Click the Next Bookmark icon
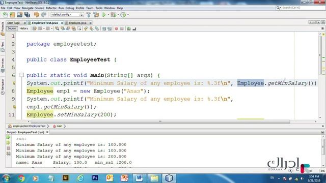The image size is (326, 183). coord(92,28)
